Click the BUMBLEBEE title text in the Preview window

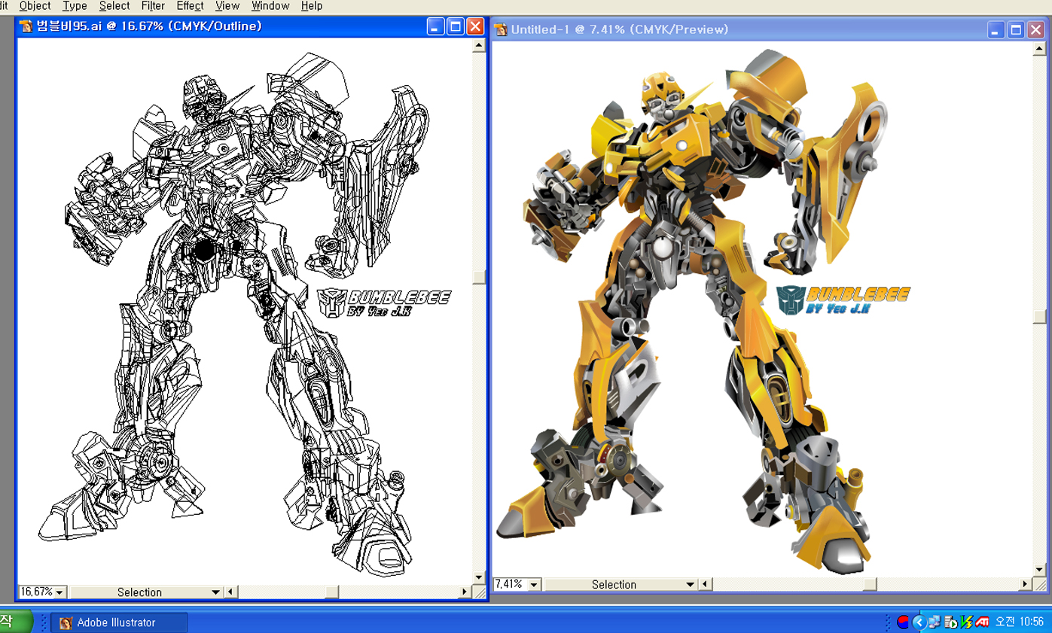[x=858, y=293]
